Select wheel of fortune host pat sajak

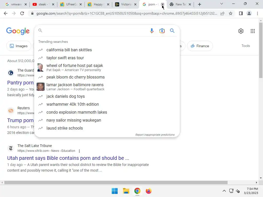(x=107, y=67)
